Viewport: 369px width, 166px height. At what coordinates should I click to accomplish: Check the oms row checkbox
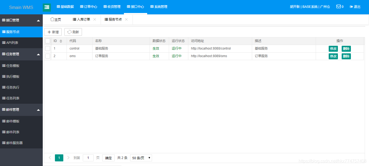48,56
